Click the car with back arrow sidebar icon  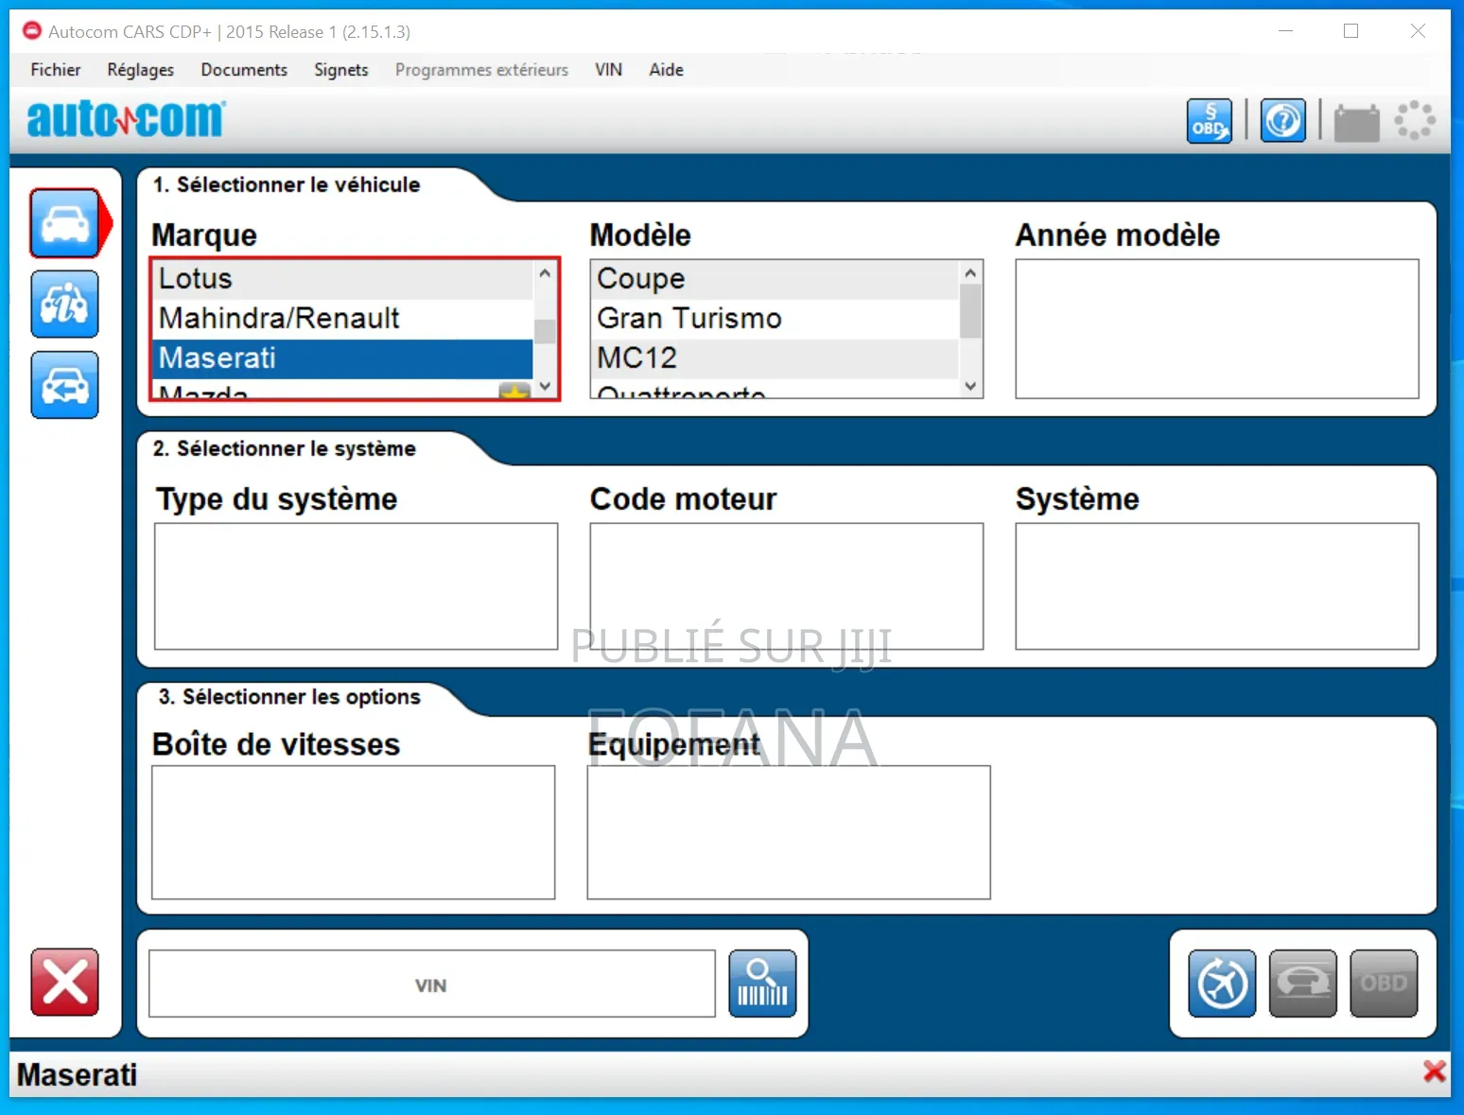coord(64,385)
